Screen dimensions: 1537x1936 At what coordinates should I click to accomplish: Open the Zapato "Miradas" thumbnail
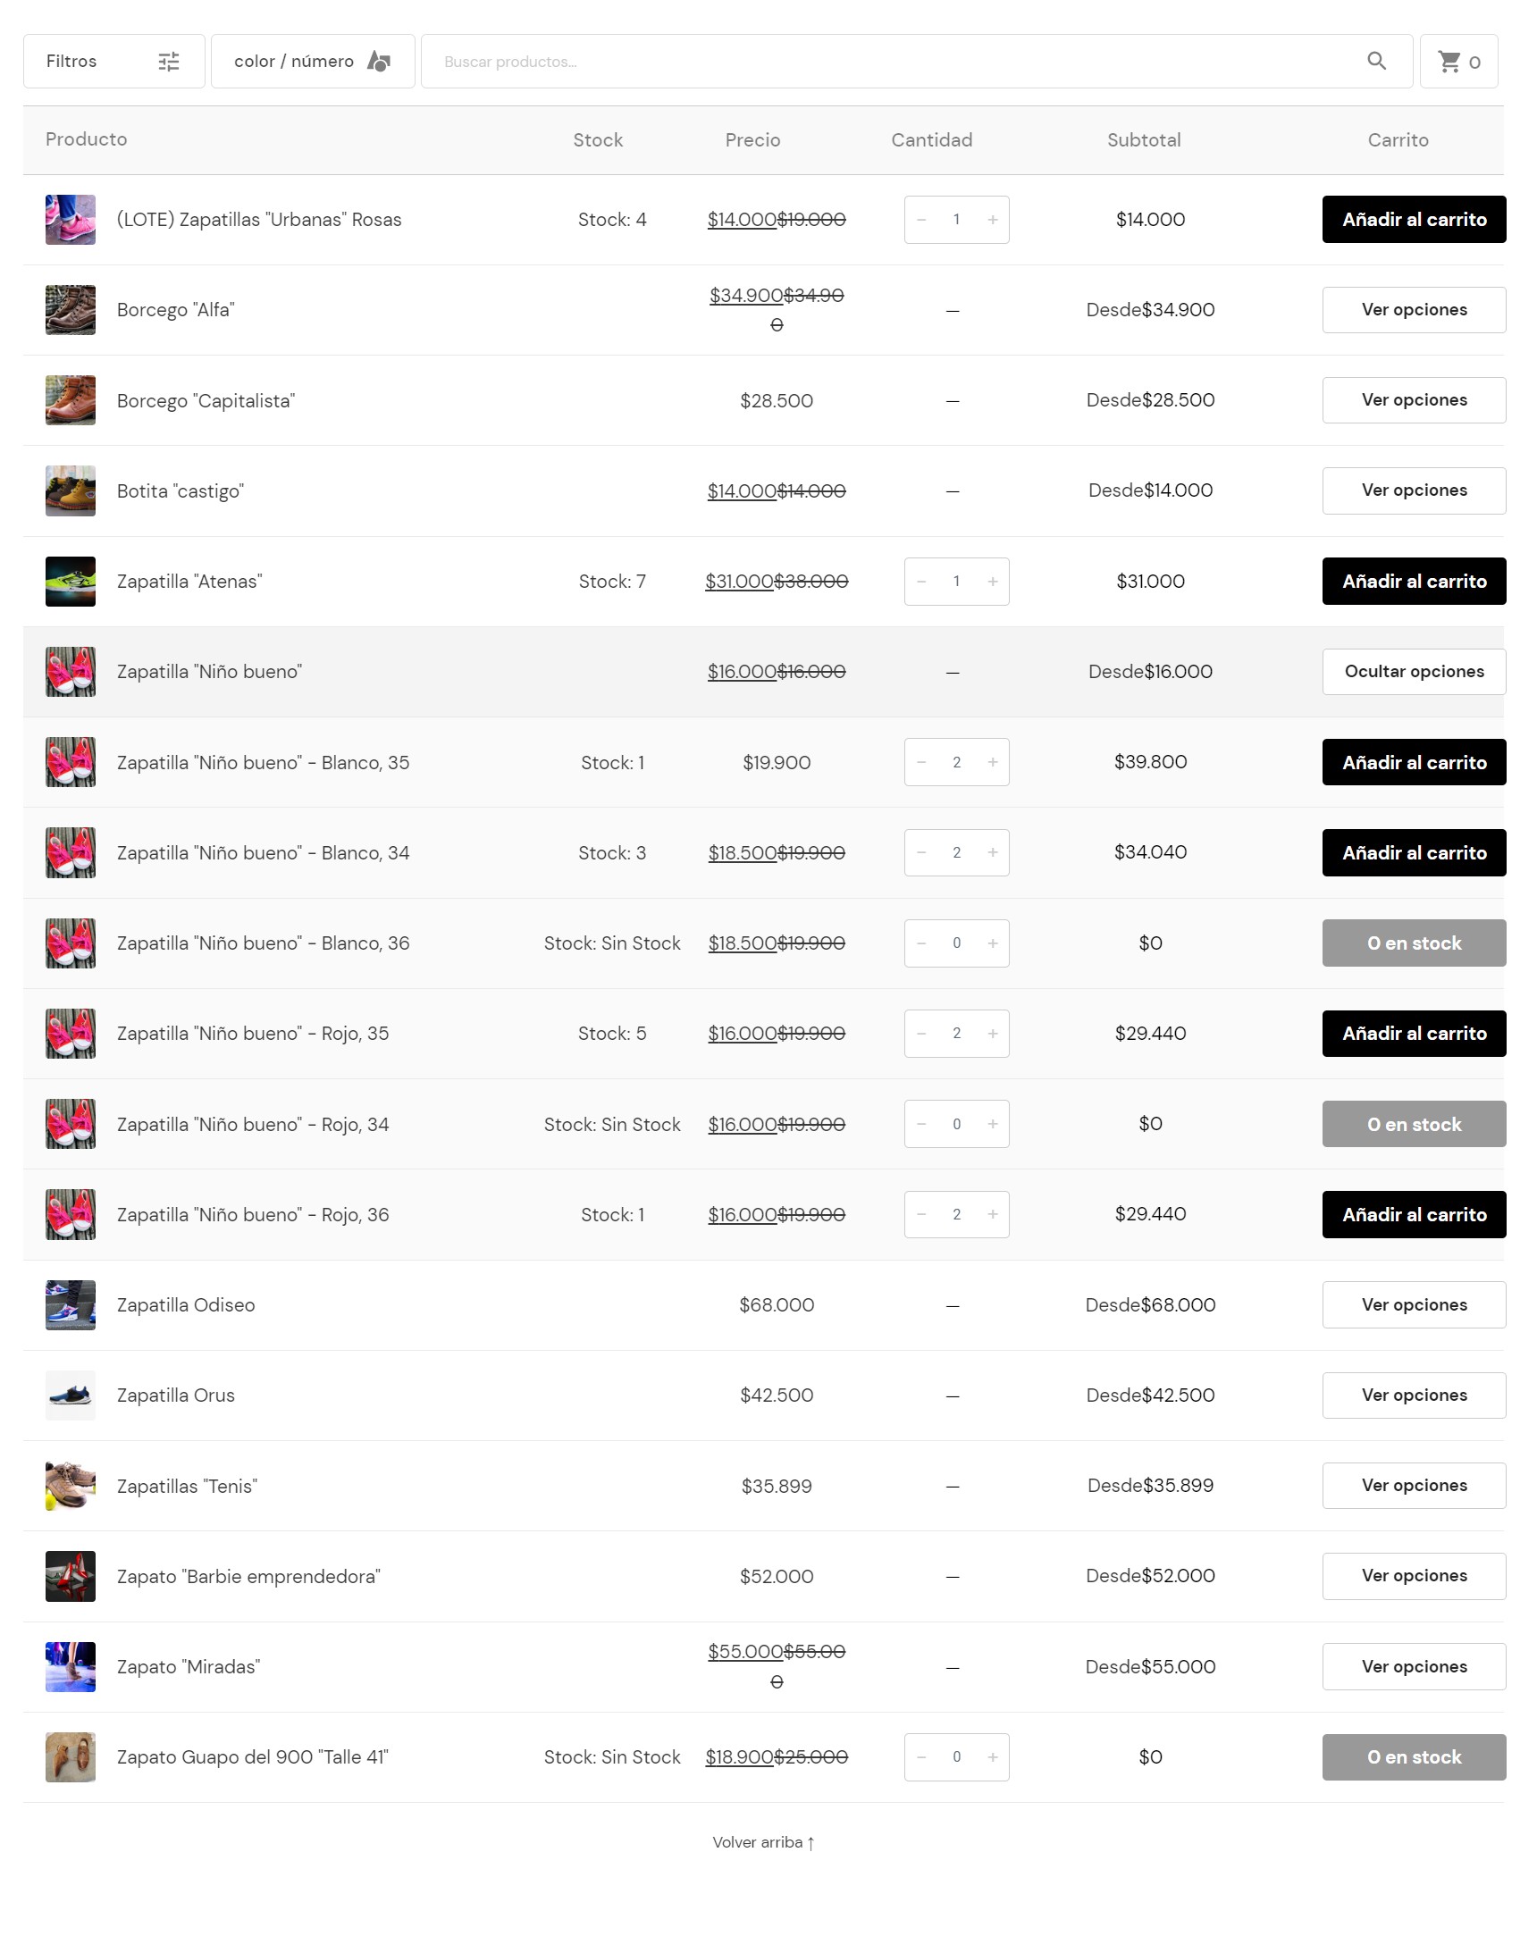[x=70, y=1666]
